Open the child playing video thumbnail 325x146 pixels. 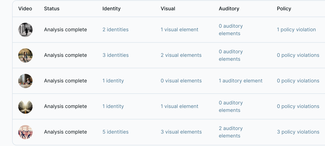coord(25,81)
